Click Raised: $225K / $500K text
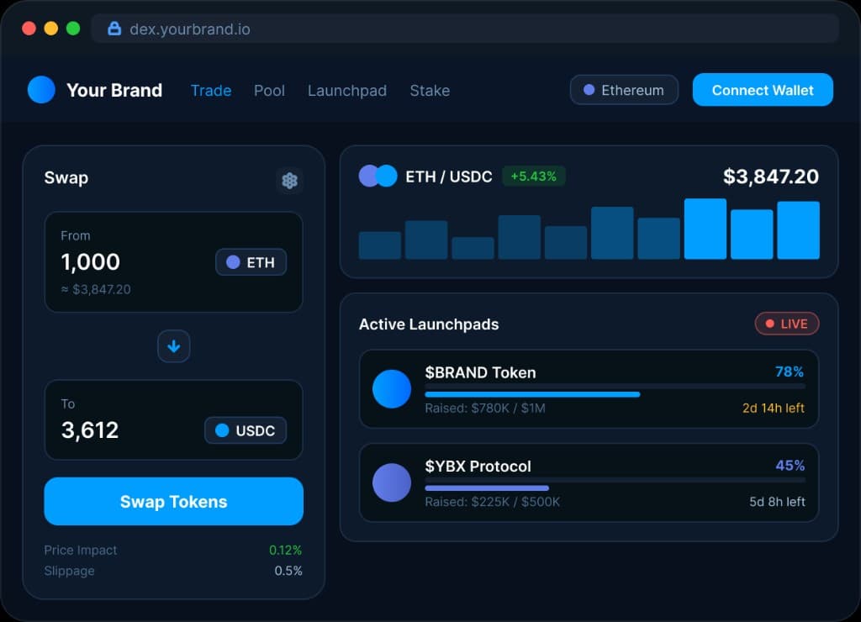This screenshot has width=861, height=622. pyautogui.click(x=492, y=502)
